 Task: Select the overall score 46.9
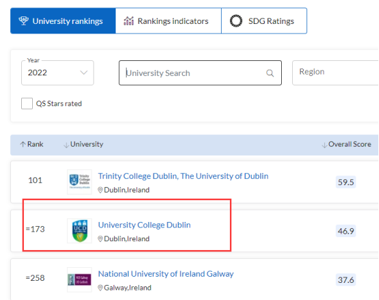346,231
